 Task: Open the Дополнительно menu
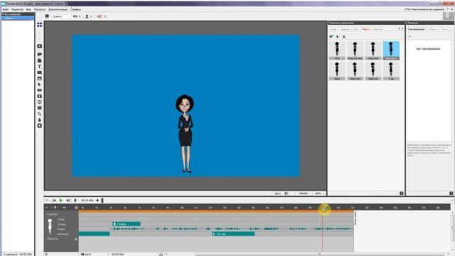pos(58,9)
